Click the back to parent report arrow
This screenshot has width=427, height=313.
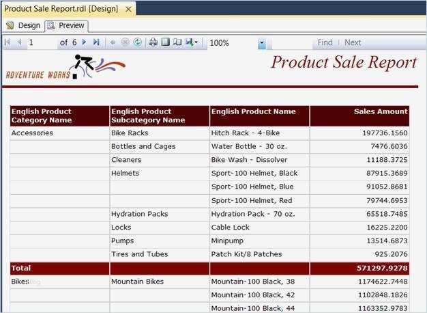tap(113, 42)
